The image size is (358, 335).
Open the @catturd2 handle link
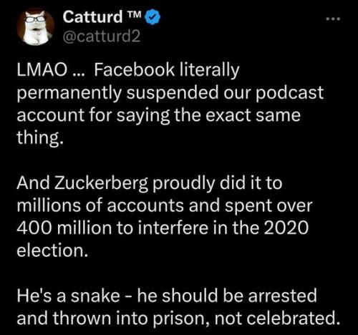pyautogui.click(x=102, y=37)
